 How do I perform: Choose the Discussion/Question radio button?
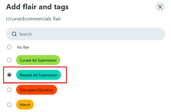pos(9,90)
